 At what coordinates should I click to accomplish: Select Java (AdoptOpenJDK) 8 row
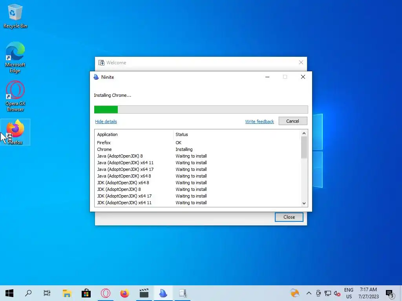tap(197, 156)
